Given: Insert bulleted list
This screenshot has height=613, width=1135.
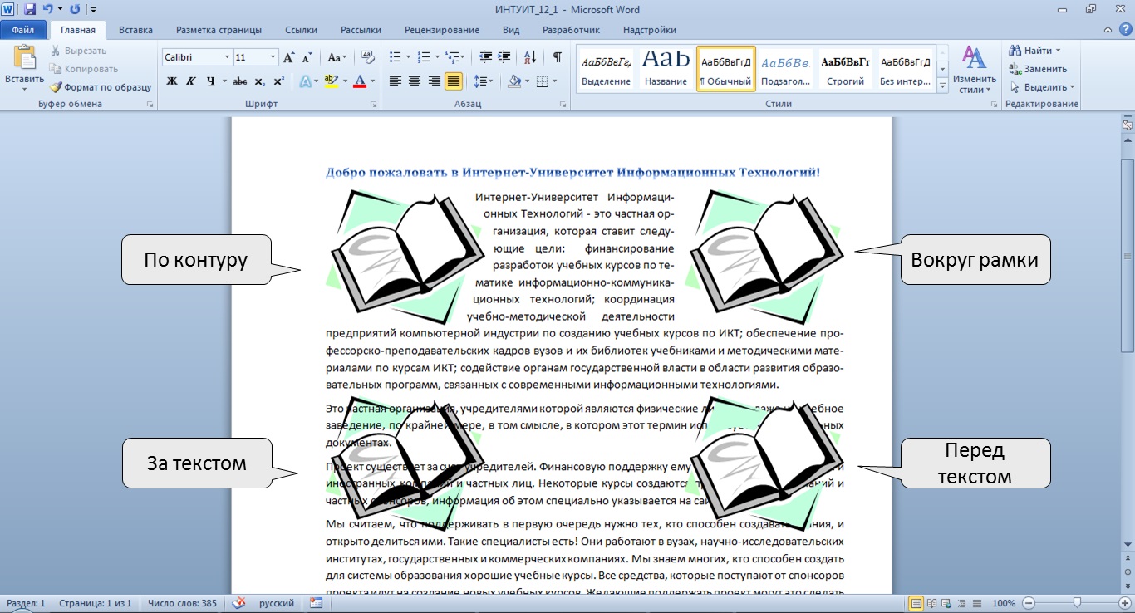Looking at the screenshot, I should (395, 57).
